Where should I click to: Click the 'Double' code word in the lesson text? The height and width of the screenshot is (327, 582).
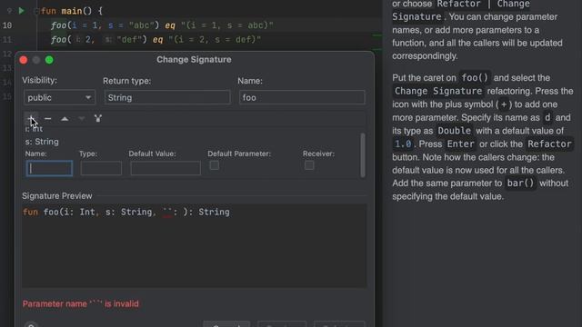455,131
